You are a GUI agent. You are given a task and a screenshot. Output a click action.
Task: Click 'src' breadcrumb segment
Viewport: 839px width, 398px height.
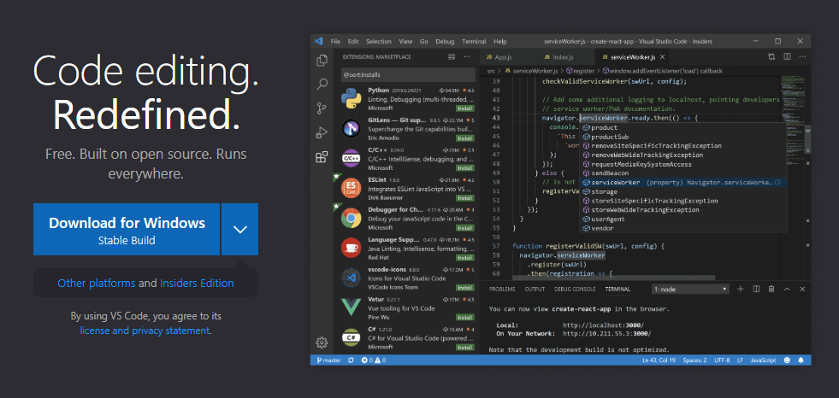tap(491, 71)
